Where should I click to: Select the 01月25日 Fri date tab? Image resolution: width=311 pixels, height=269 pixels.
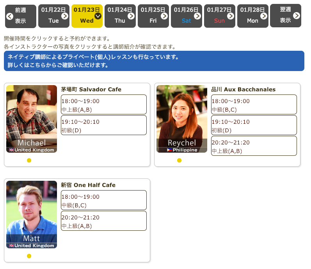153,16
